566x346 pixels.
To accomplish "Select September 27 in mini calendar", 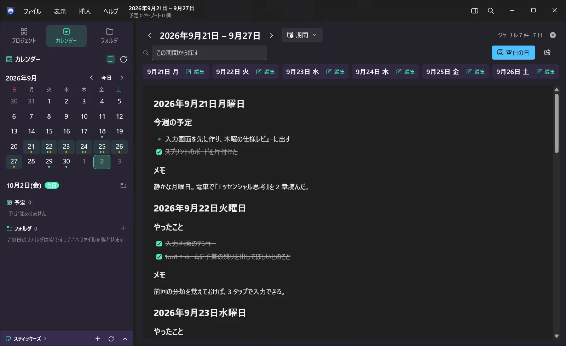I will (14, 162).
